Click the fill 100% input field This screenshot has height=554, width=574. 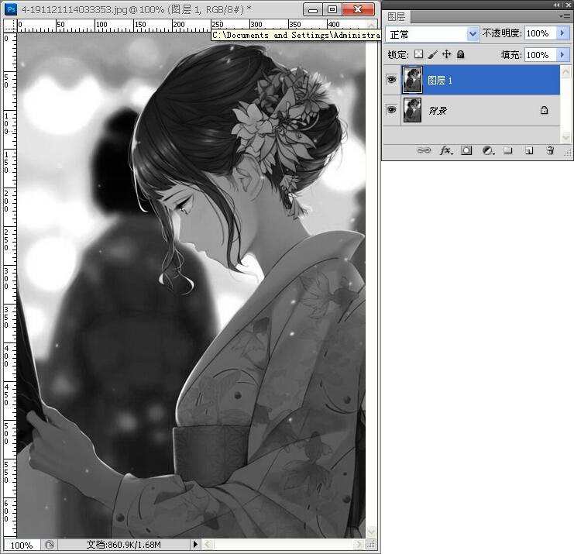click(x=541, y=55)
